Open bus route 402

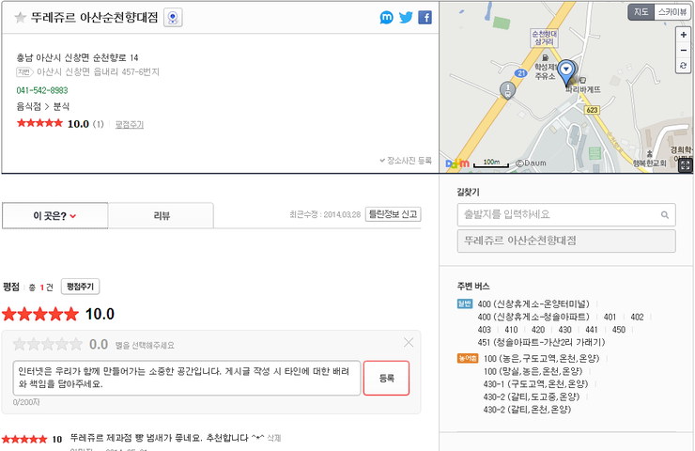pos(637,317)
